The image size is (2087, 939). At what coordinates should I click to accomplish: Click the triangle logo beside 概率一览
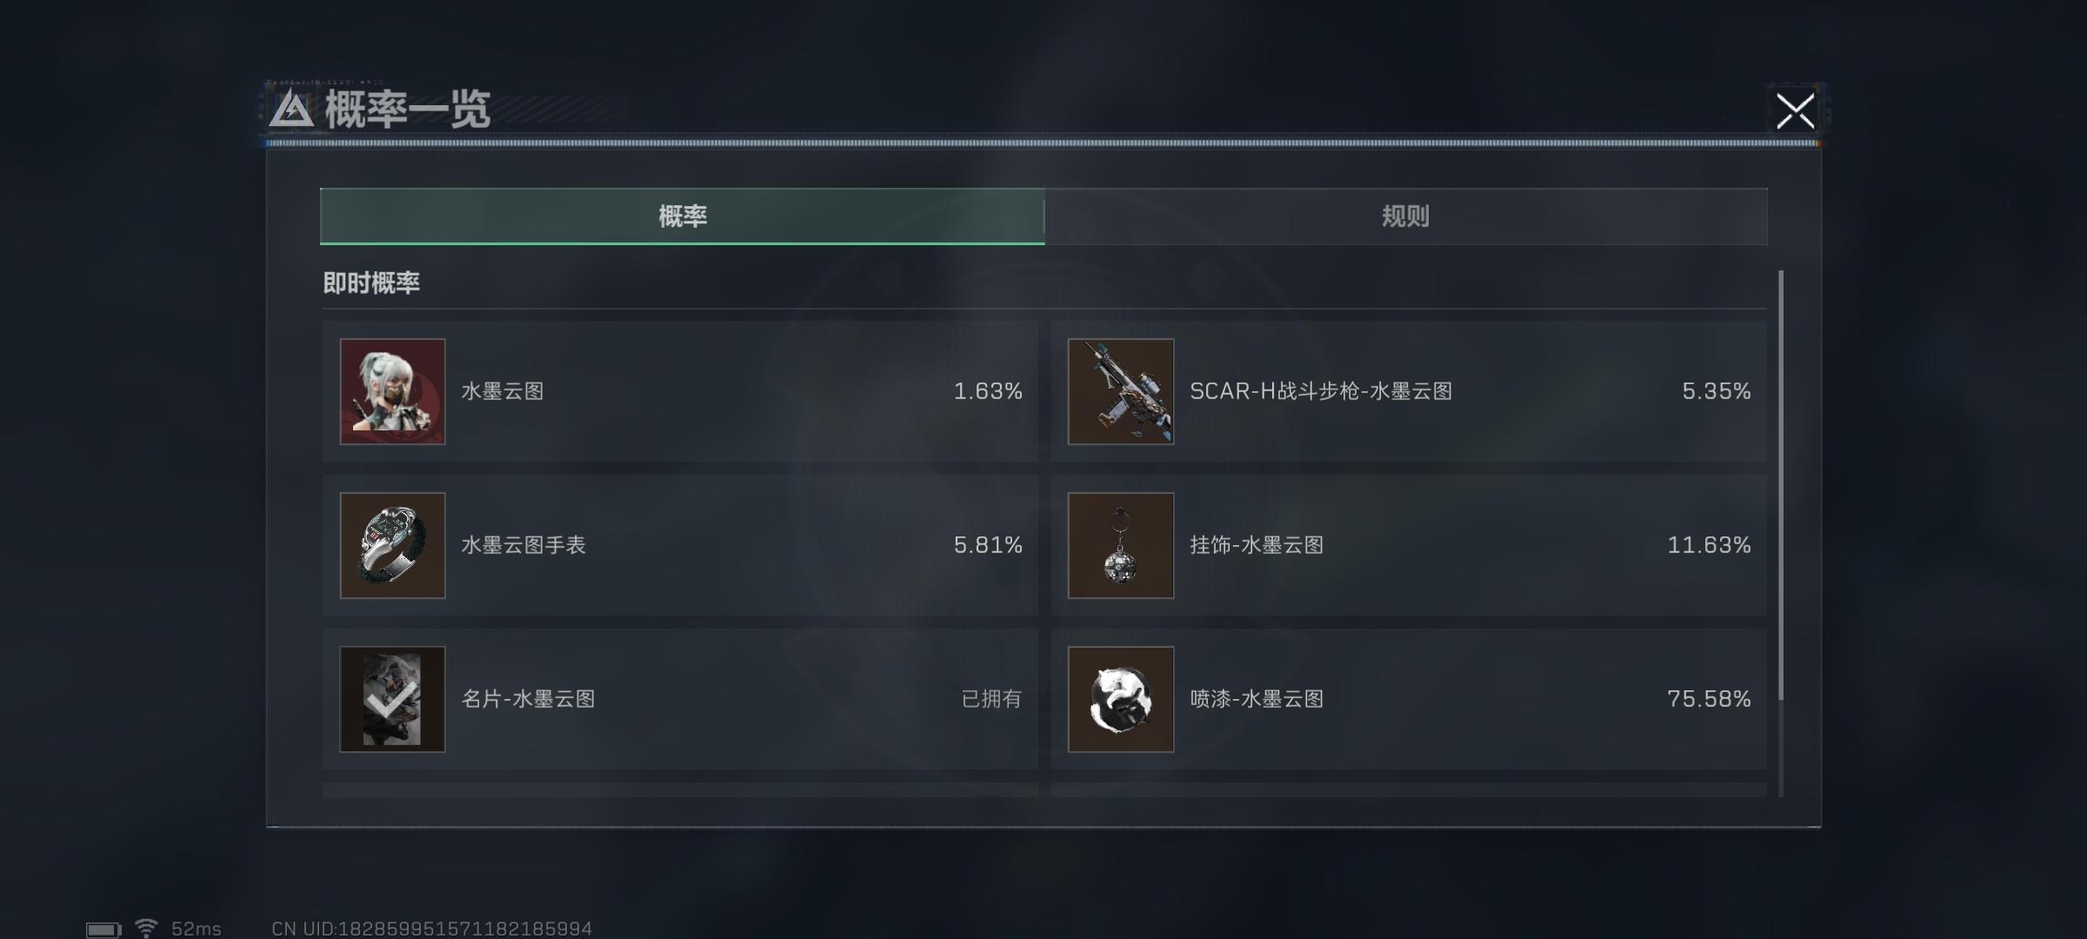point(290,110)
